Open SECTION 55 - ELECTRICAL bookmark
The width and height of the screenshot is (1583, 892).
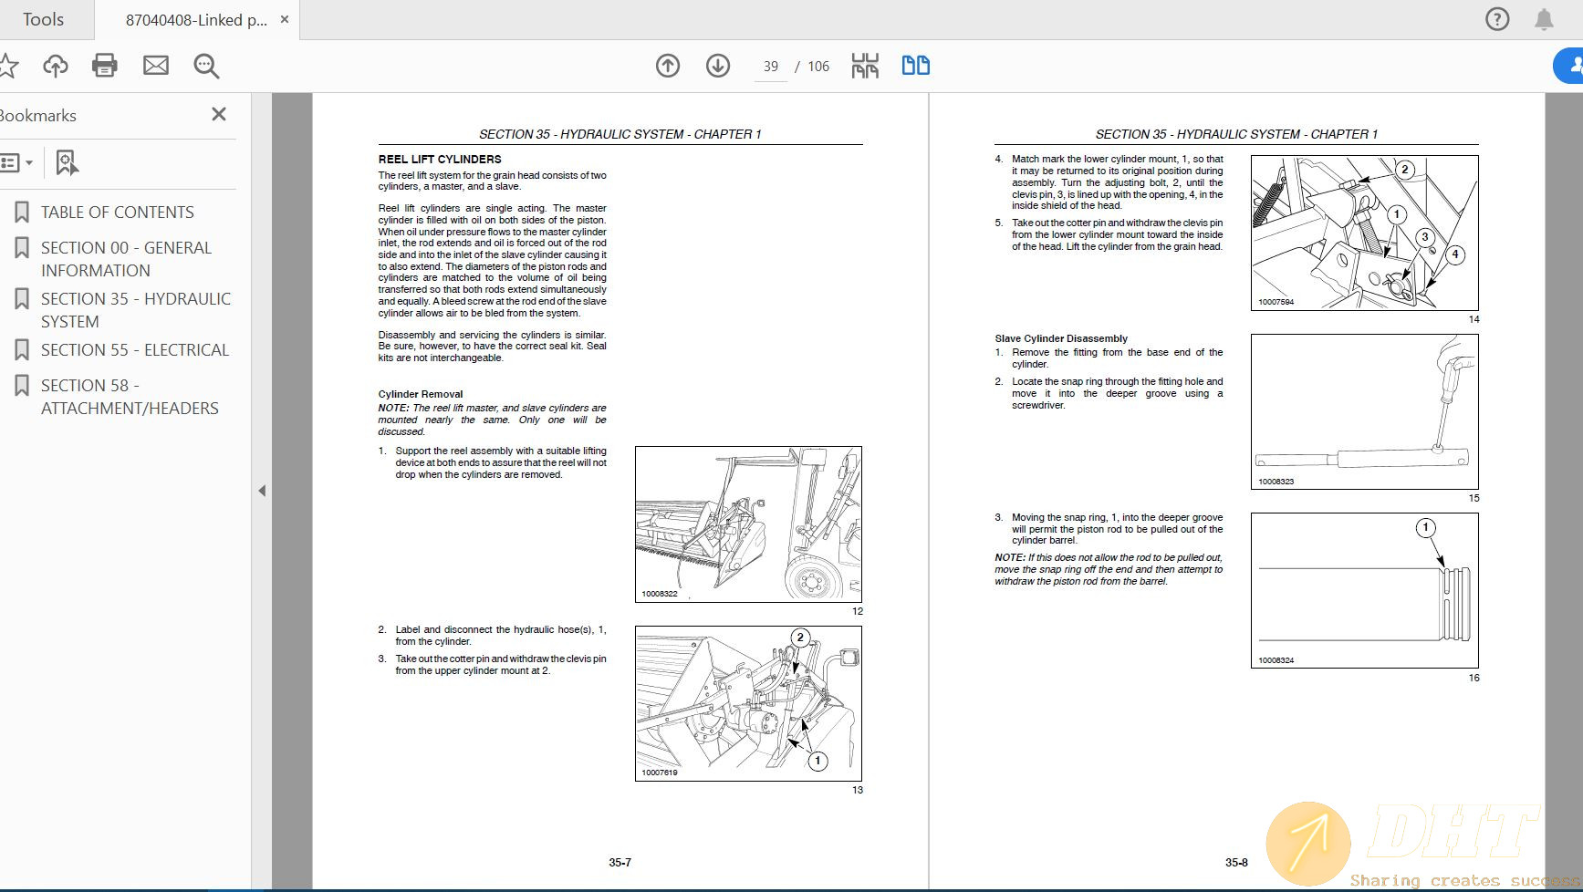pyautogui.click(x=134, y=350)
